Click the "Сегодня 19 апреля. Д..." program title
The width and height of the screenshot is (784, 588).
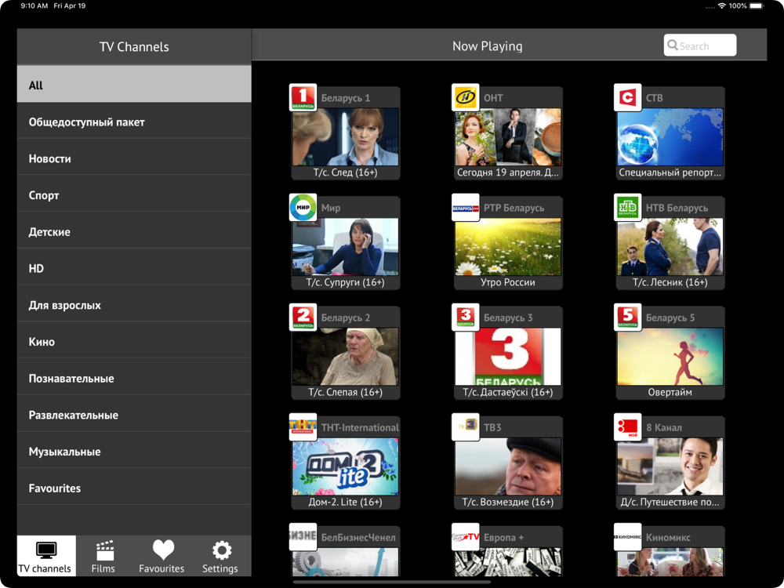pyautogui.click(x=508, y=172)
